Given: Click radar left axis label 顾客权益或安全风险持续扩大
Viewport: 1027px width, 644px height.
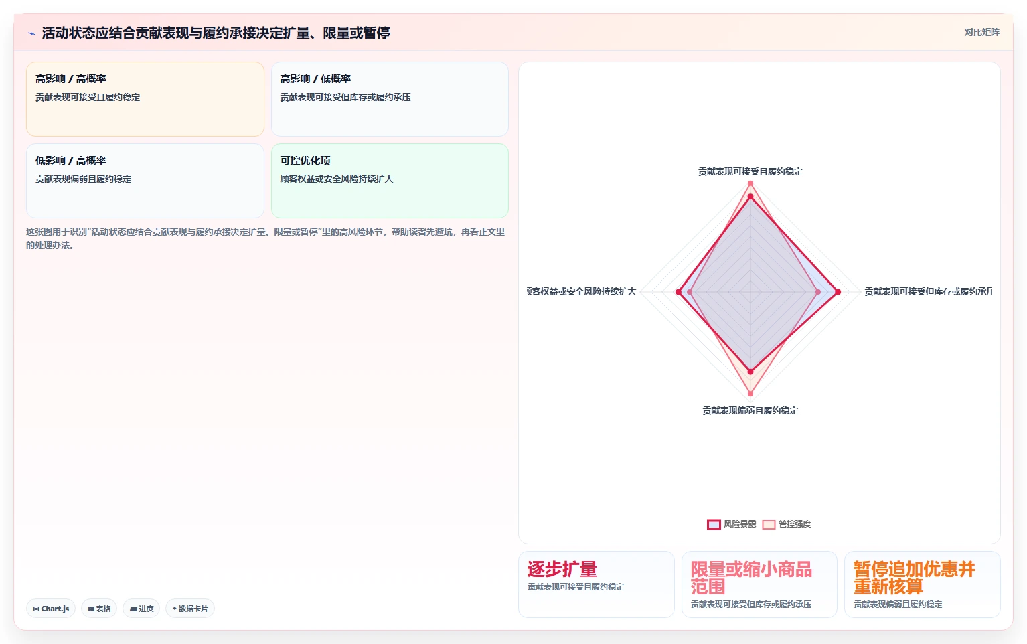Looking at the screenshot, I should coord(581,291).
